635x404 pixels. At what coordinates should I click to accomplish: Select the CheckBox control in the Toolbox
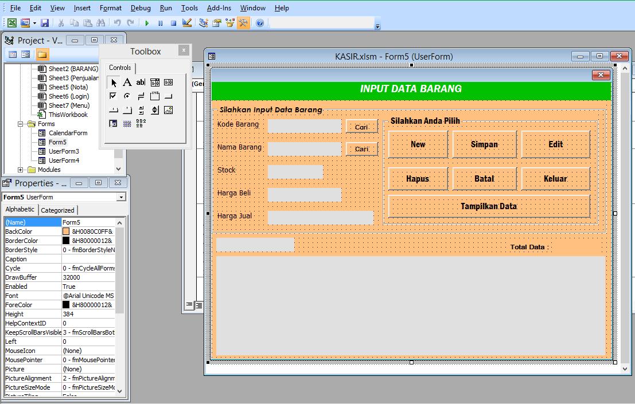click(x=113, y=96)
